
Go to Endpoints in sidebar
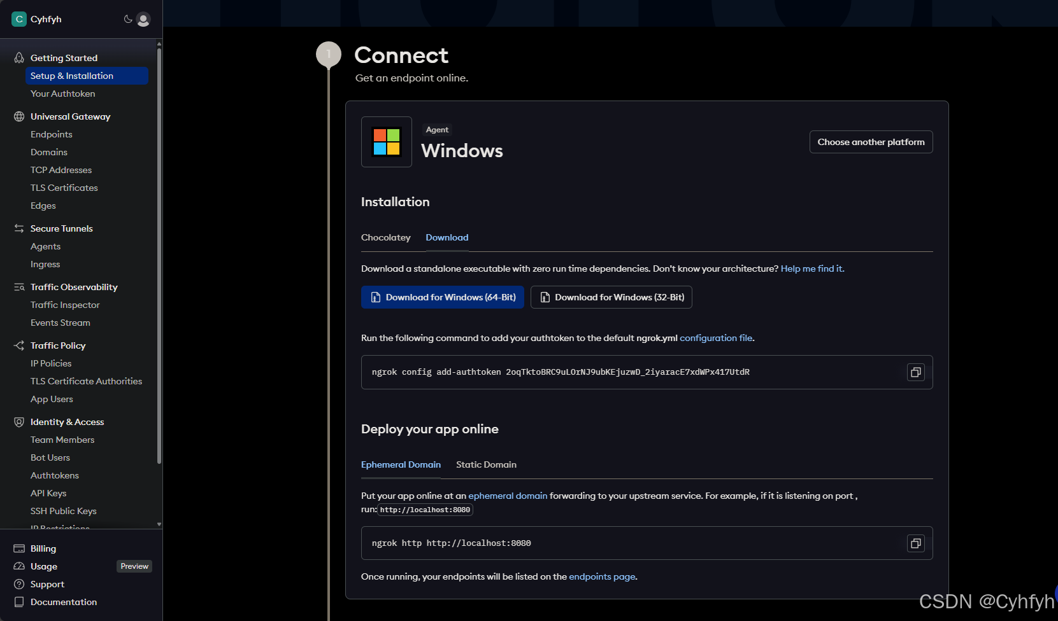[52, 134]
